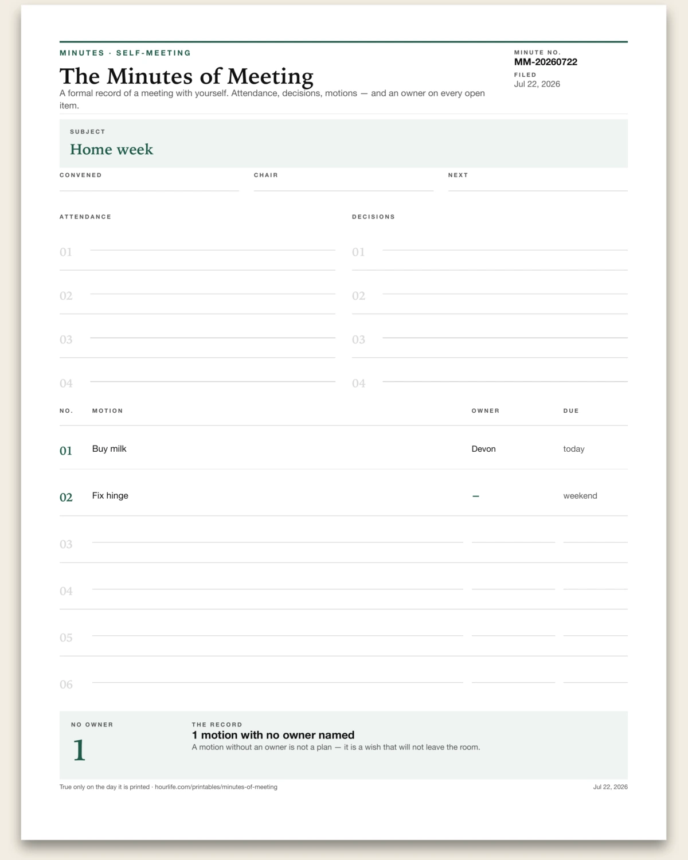Image resolution: width=688 pixels, height=860 pixels.
Task: Select the Buy milk motion text
Action: (x=110, y=449)
